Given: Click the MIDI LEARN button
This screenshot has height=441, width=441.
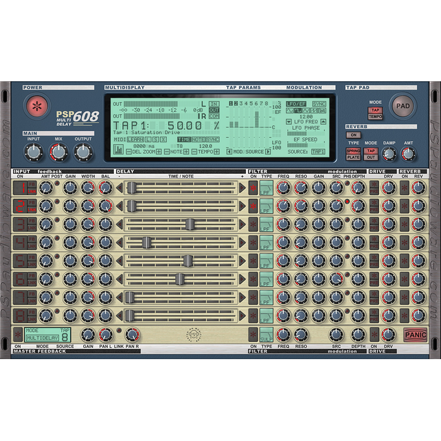Looking at the screenshot, I should pos(135,139).
